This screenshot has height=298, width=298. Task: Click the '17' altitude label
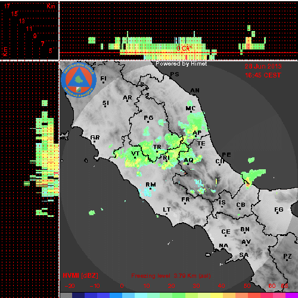click(7, 6)
